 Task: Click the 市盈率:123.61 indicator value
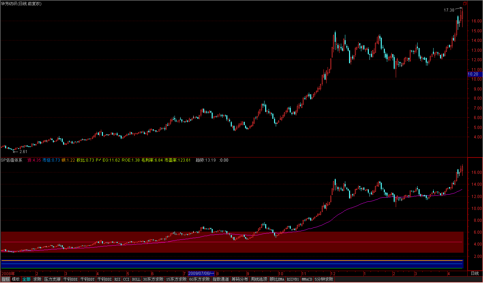177,160
